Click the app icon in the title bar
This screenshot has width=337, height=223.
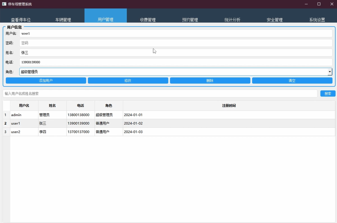(4, 4)
